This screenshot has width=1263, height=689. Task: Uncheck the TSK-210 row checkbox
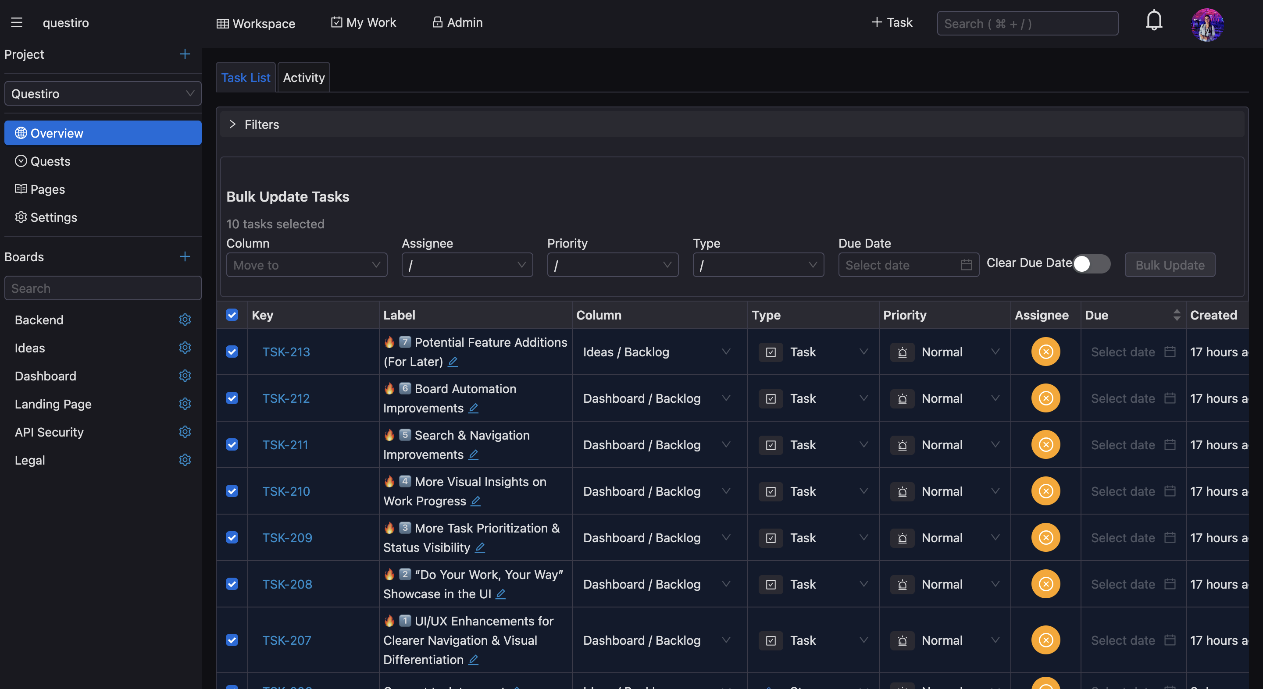232,491
